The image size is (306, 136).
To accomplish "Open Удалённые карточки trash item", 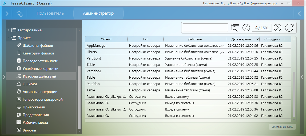I will pyautogui.click(x=40, y=69).
